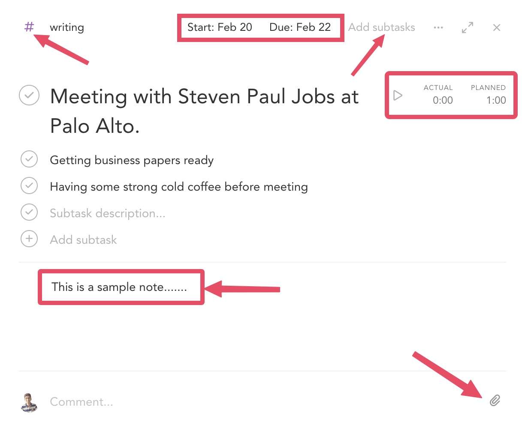Click the purple hashtag channel icon
Image resolution: width=525 pixels, height=431 pixels.
point(29,27)
